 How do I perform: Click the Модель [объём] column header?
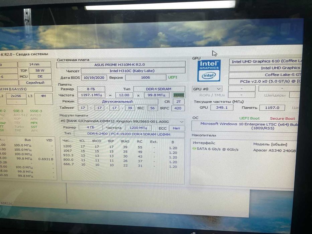(x=270, y=144)
